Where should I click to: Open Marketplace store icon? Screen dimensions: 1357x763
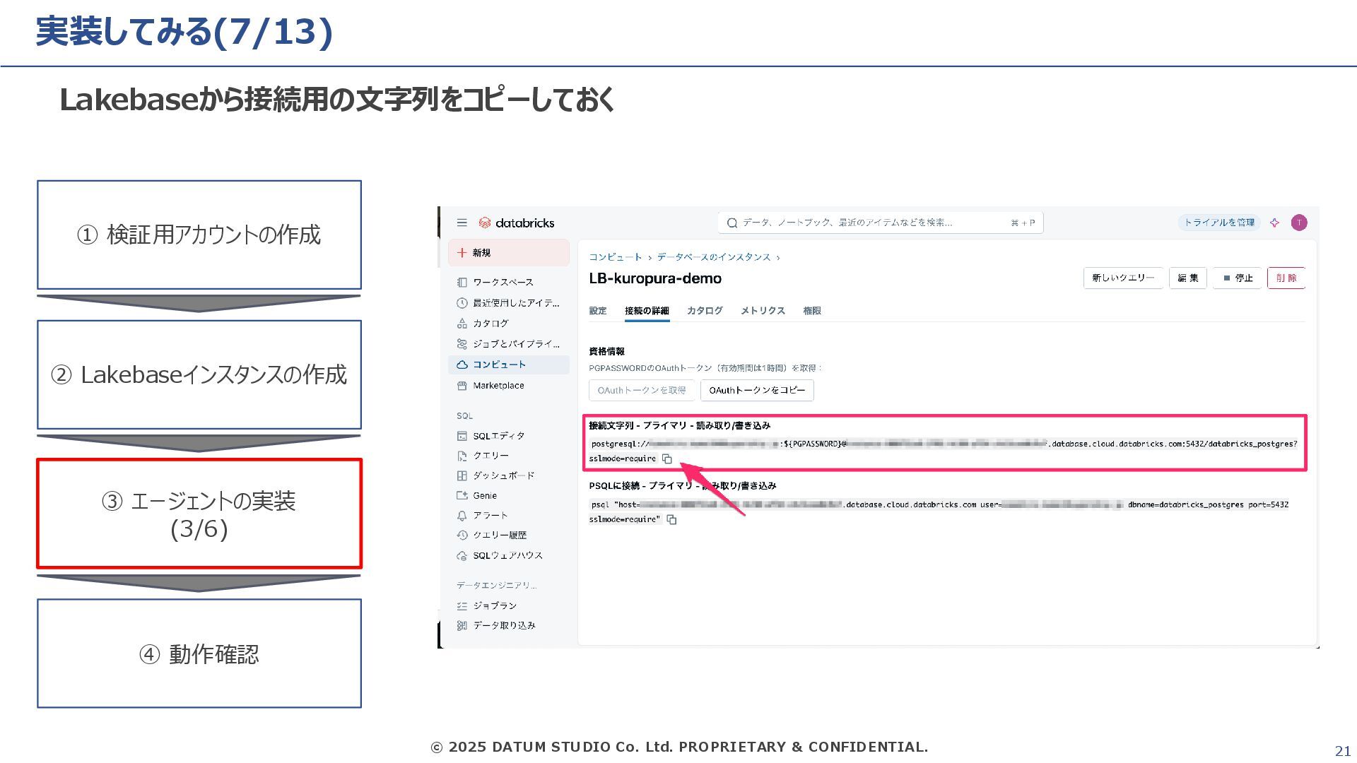pos(462,386)
